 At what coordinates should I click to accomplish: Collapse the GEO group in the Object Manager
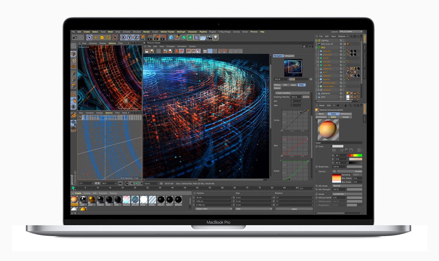coord(316,47)
